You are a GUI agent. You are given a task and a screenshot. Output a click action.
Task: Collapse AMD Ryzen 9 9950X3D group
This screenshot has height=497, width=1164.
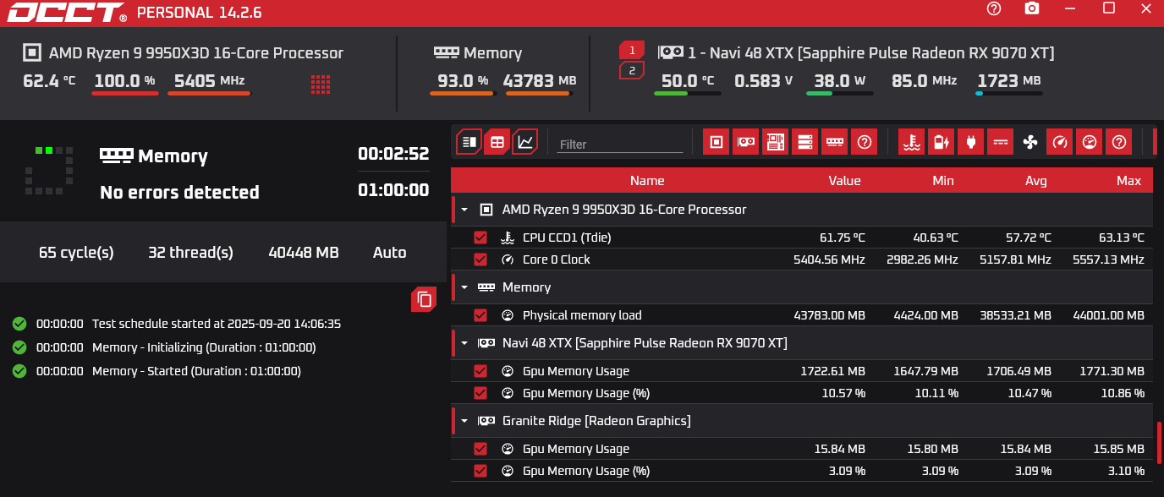[464, 210]
